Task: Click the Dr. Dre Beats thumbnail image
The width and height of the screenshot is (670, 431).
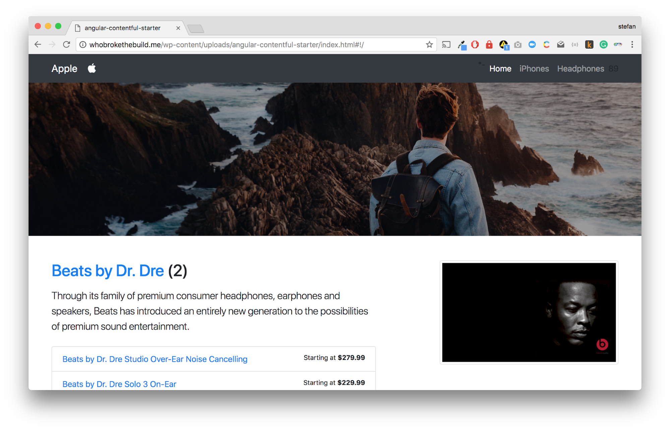Action: point(529,312)
